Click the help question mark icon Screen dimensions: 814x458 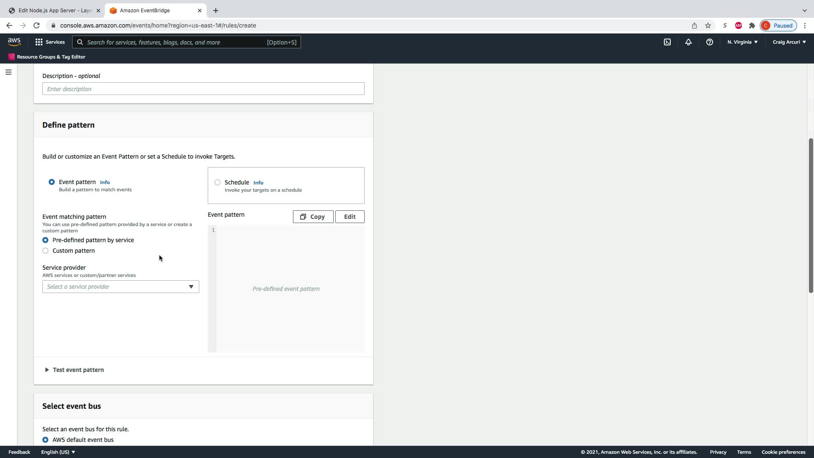coord(709,42)
